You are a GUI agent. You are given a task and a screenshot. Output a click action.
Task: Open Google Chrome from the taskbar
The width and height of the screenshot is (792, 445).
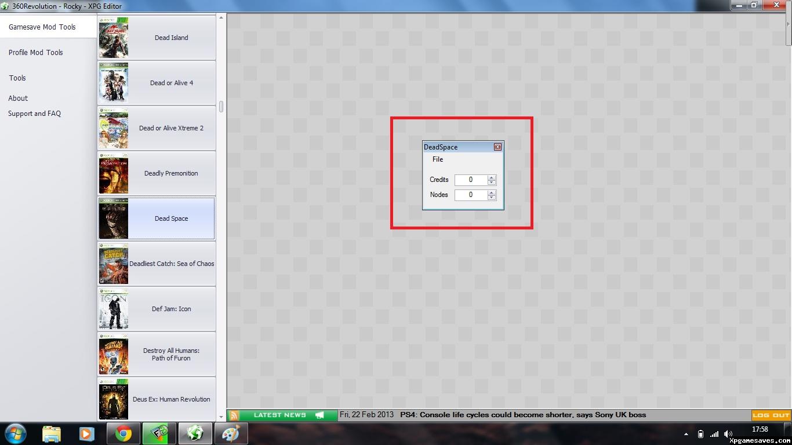point(123,433)
